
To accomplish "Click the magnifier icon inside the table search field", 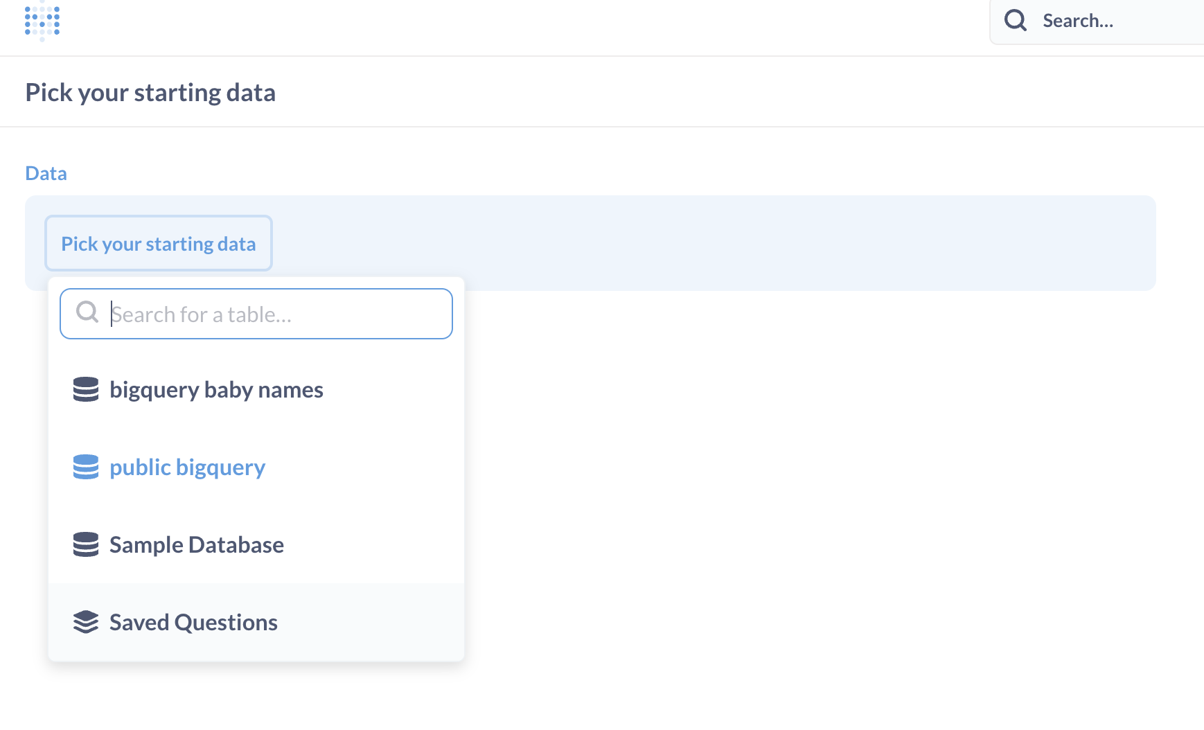I will point(87,312).
